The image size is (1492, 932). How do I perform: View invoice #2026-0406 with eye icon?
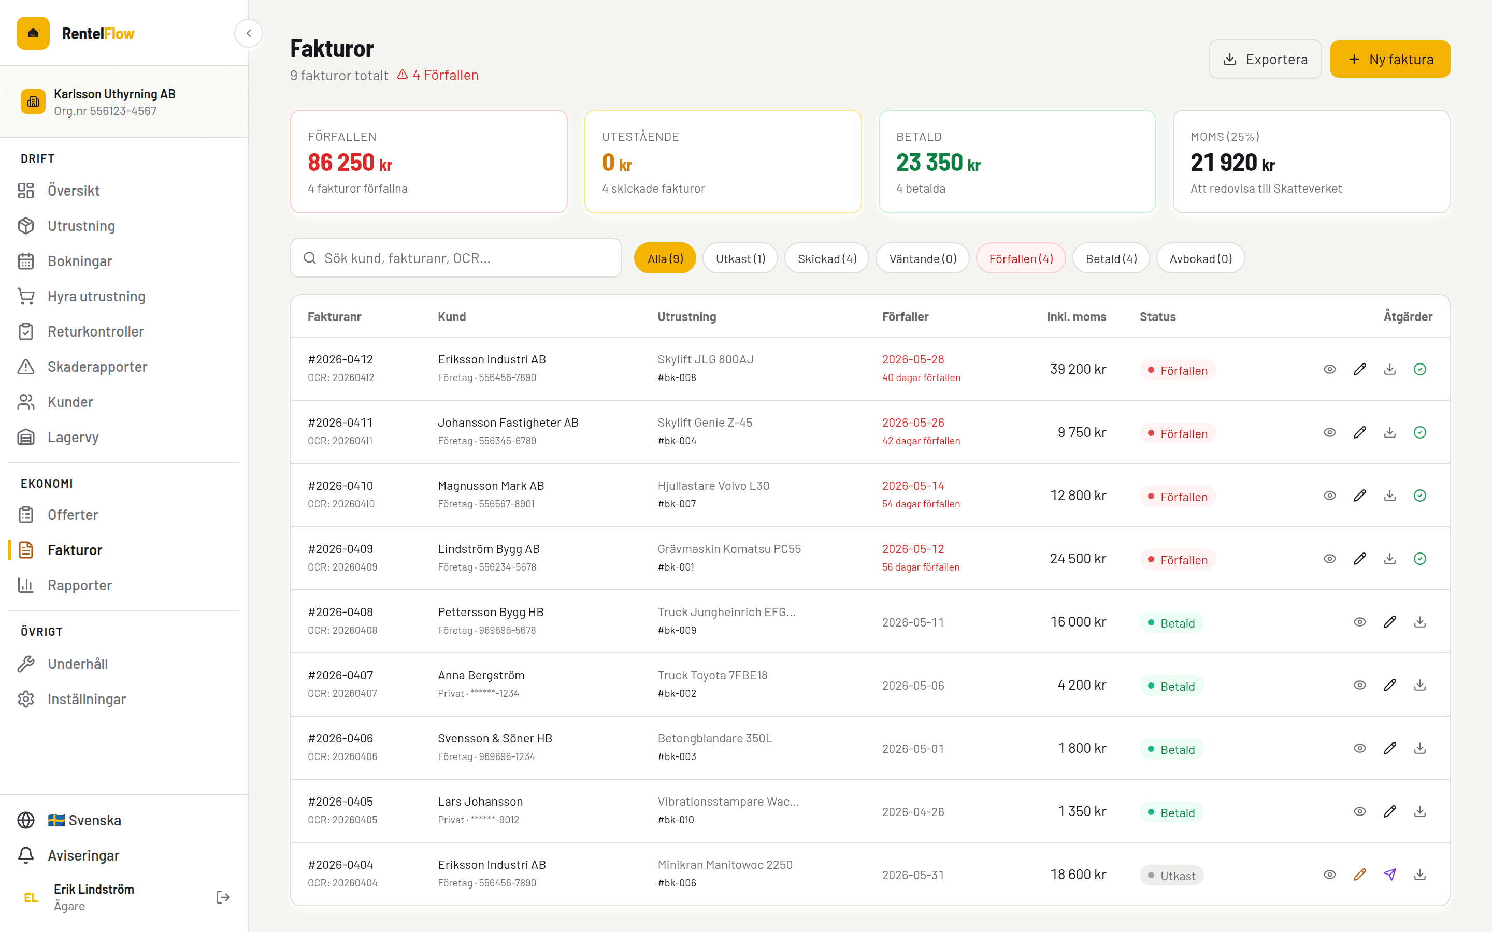click(1360, 748)
